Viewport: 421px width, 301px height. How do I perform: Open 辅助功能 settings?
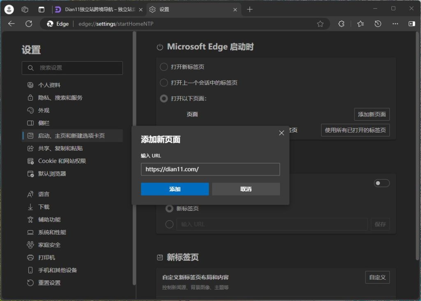point(72,219)
